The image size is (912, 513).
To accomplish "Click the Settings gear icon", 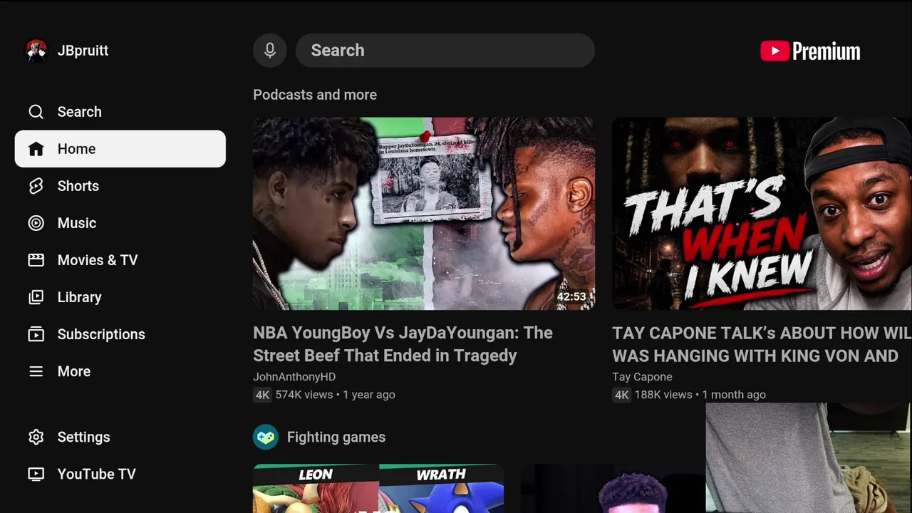I will point(36,437).
